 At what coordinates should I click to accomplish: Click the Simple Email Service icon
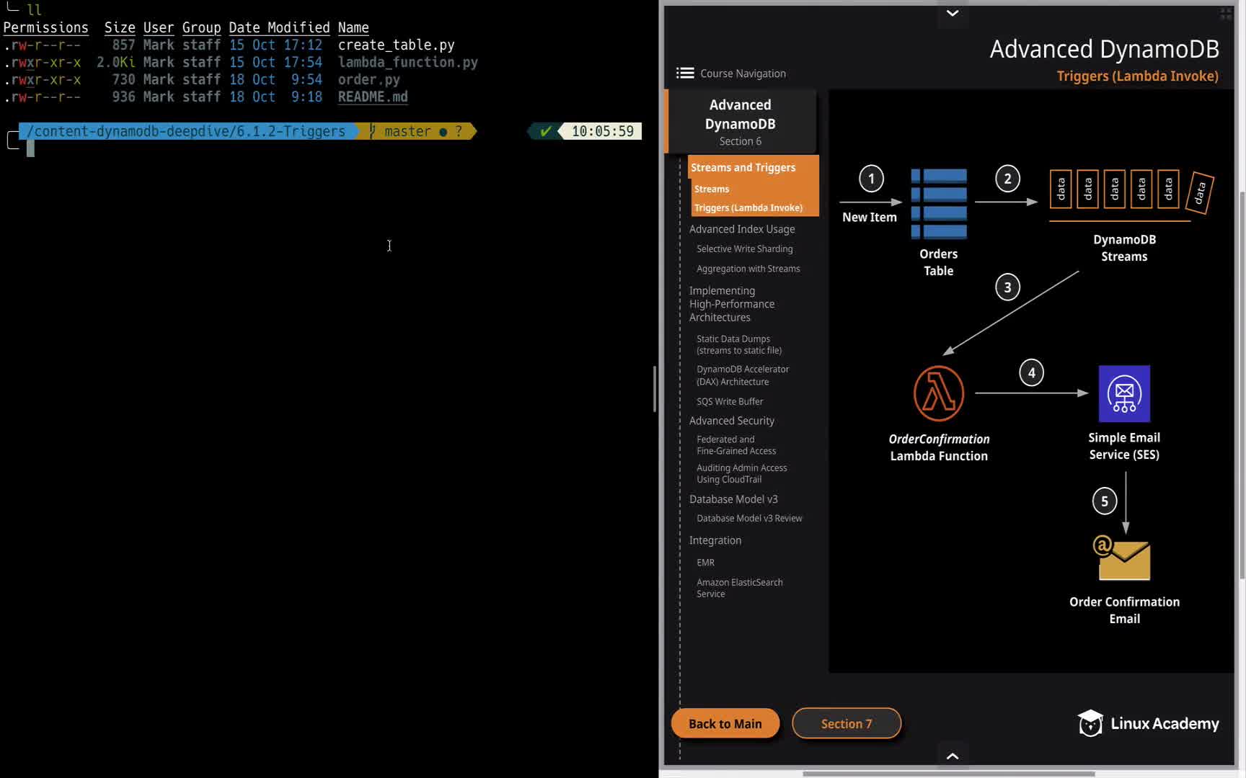(1124, 393)
